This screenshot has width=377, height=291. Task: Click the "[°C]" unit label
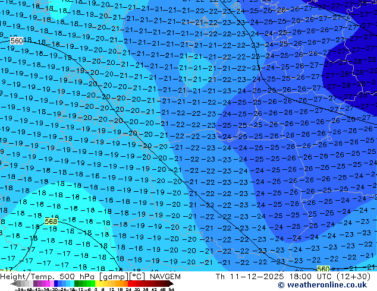[x=137, y=277]
